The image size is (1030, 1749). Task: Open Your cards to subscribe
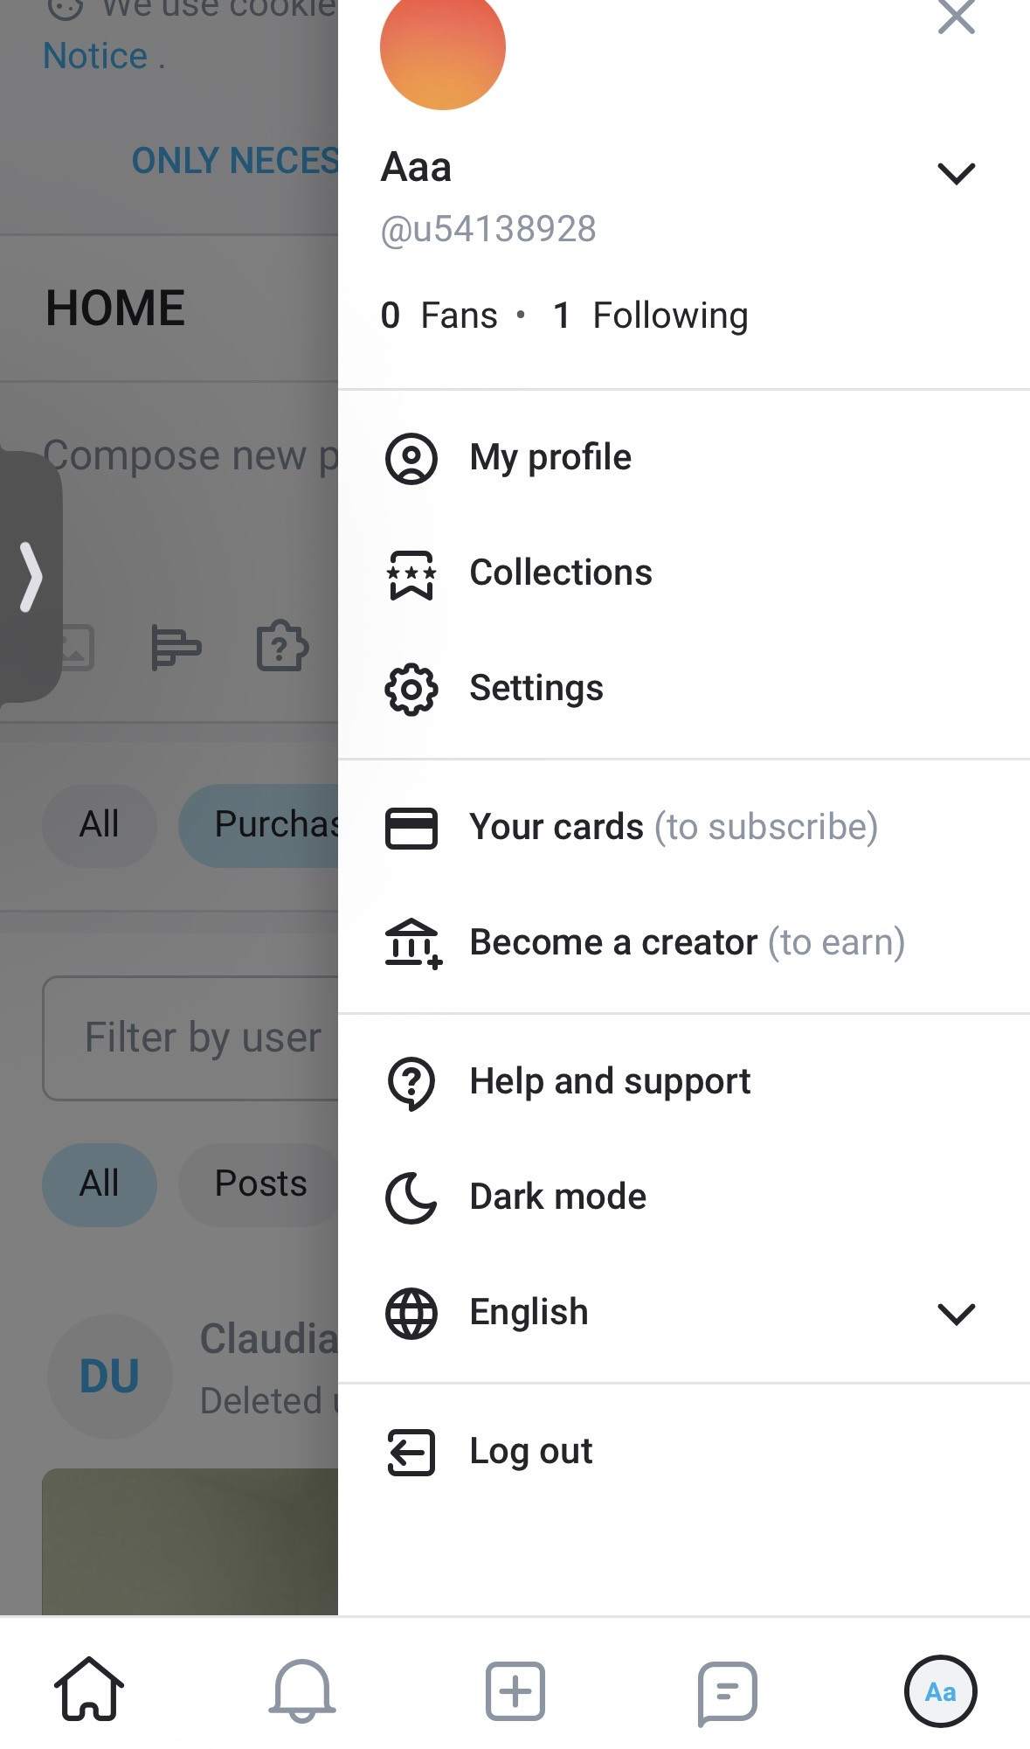click(673, 827)
